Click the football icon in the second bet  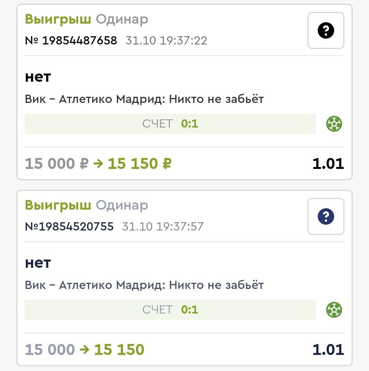(334, 310)
